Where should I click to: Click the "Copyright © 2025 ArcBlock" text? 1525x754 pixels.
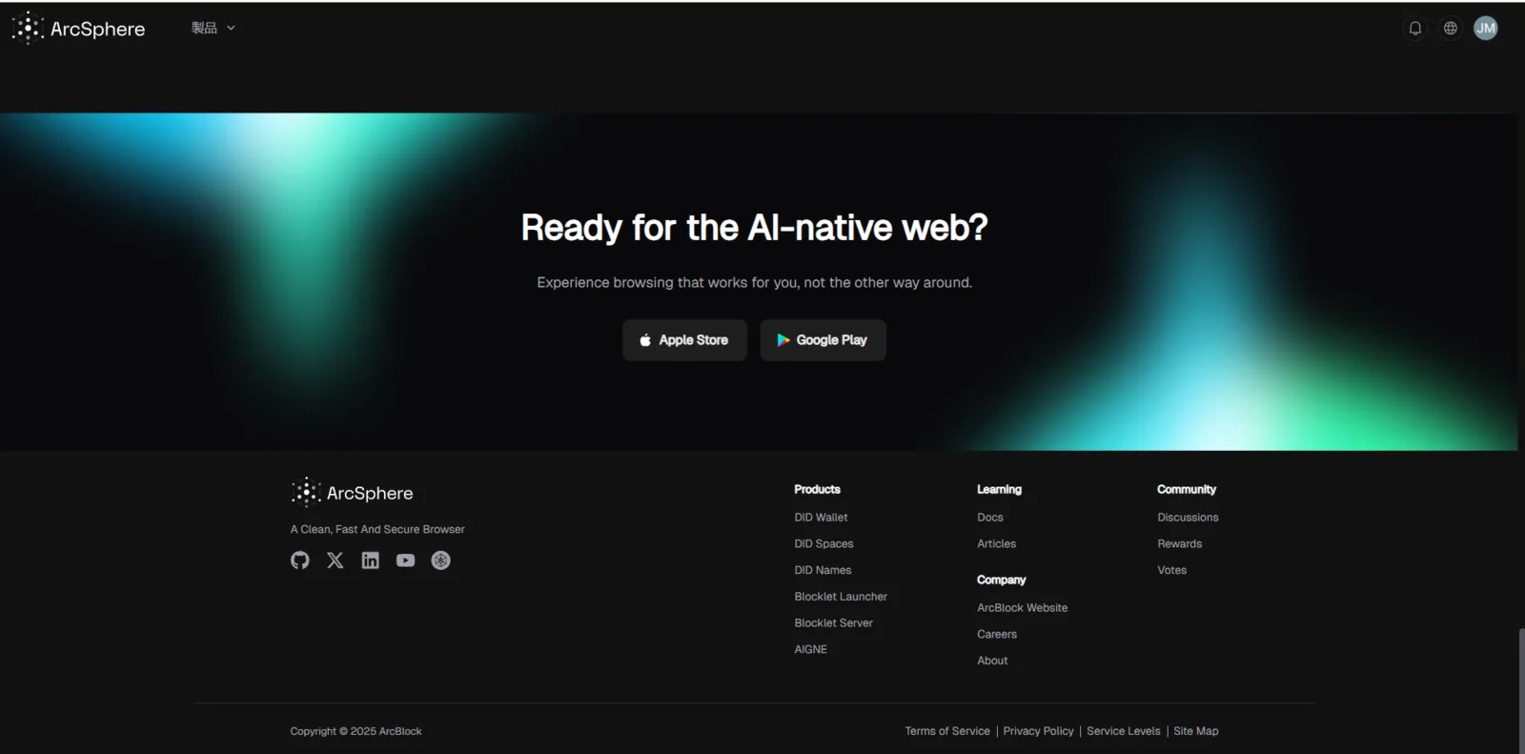[x=356, y=731]
